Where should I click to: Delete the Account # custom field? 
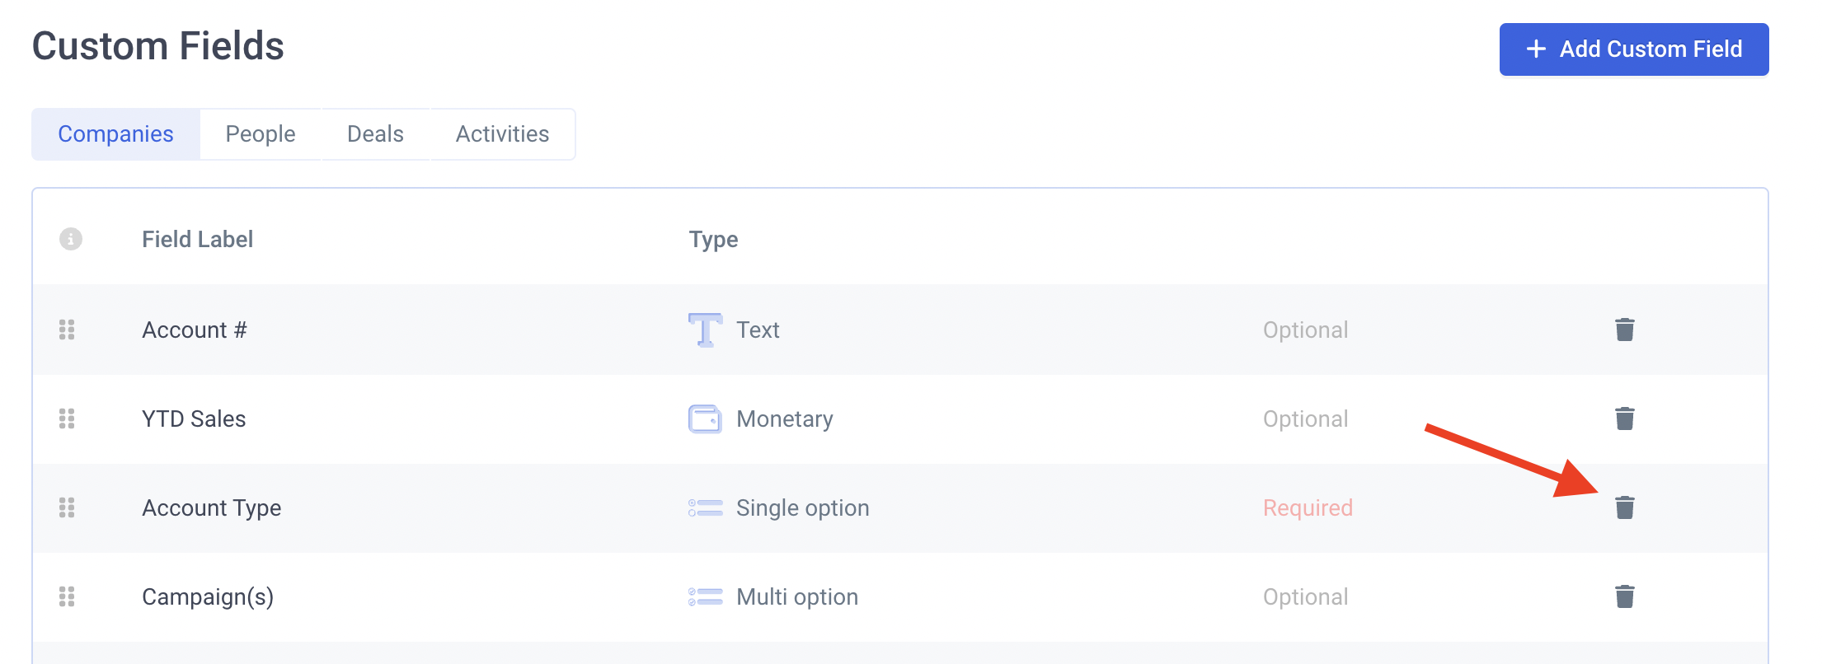pyautogui.click(x=1624, y=330)
